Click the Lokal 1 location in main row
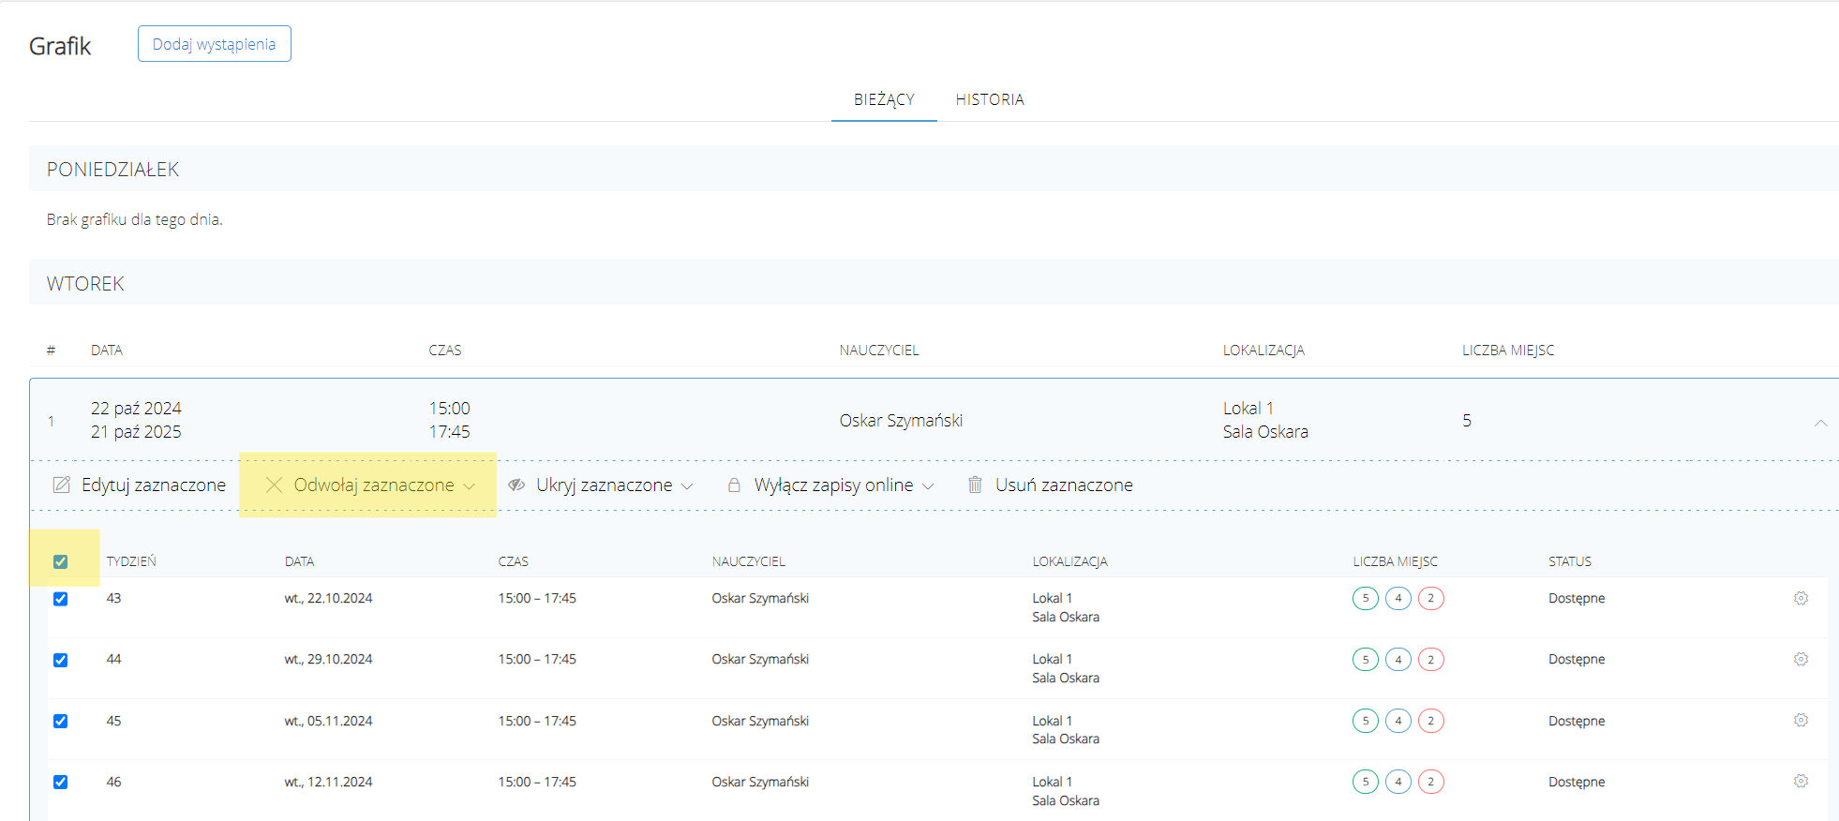 (1248, 408)
